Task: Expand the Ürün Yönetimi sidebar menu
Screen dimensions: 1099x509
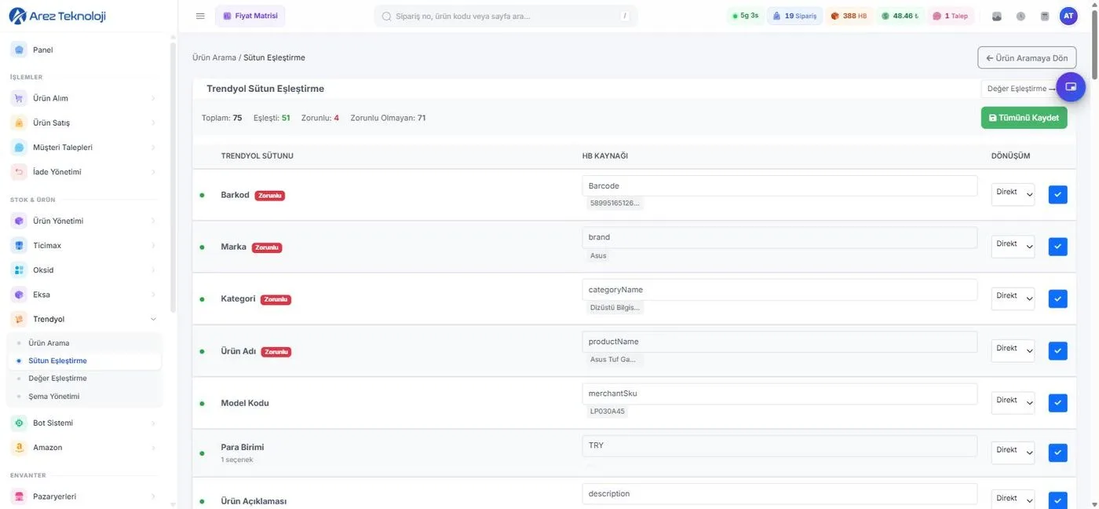Action: 84,221
